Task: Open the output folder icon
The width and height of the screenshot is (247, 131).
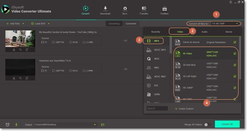Action: (103, 125)
